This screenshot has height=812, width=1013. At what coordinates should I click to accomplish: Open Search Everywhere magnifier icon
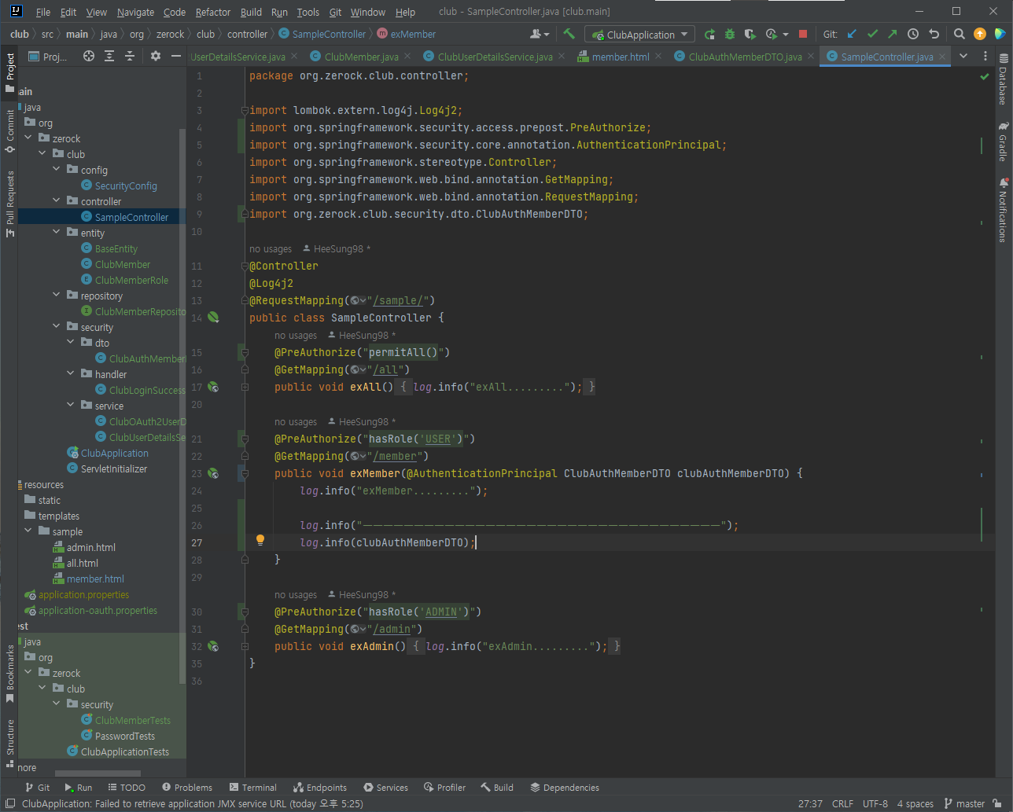960,34
